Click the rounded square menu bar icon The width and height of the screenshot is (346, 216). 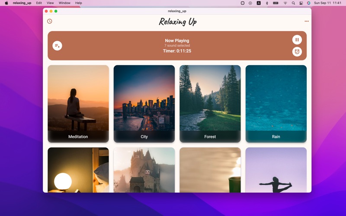(243, 3)
